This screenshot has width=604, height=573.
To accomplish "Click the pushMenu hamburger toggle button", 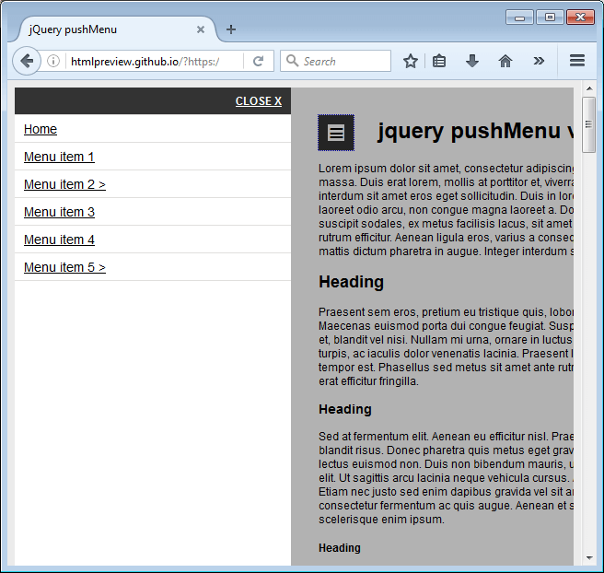I will (336, 133).
